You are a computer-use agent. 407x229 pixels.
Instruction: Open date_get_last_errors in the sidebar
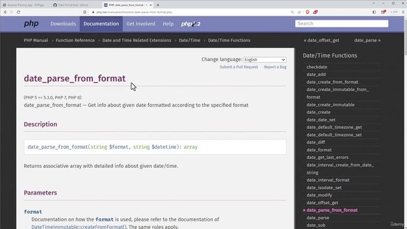tap(328, 157)
